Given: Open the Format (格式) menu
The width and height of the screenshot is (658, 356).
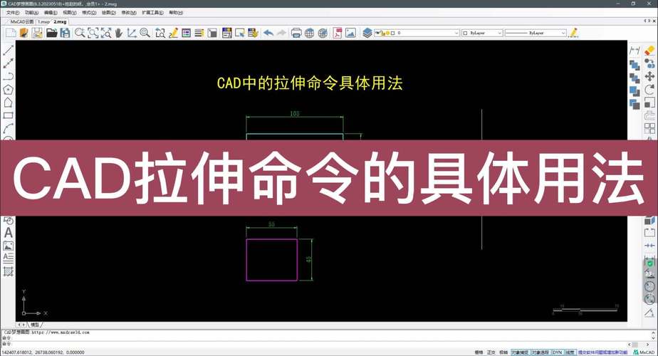Looking at the screenshot, I should pyautogui.click(x=89, y=13).
